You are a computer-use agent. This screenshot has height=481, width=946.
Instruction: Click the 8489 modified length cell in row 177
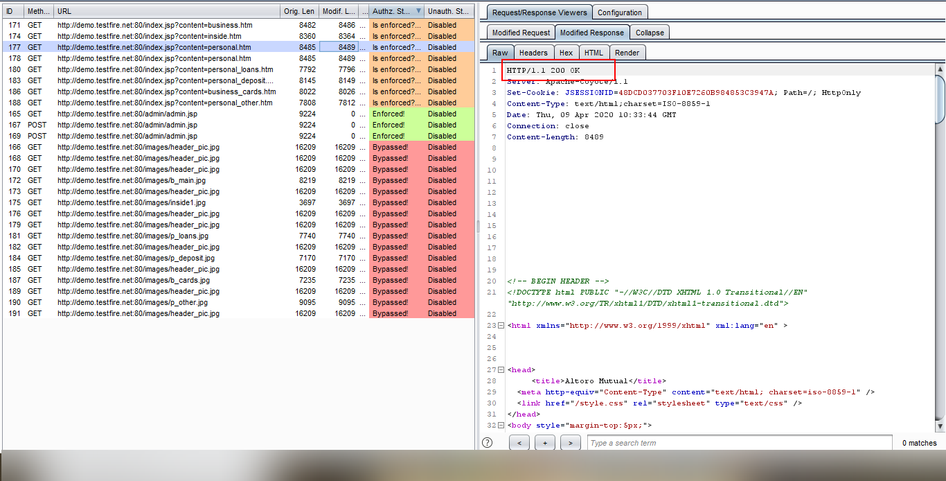(x=339, y=47)
